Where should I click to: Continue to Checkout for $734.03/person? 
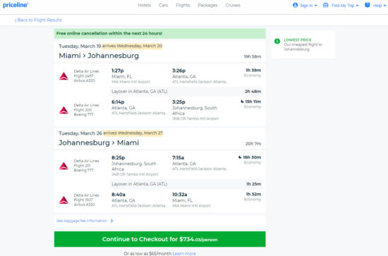[160, 239]
